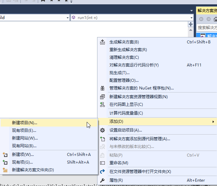The height and width of the screenshot is (186, 217).
Task: Select 新建项(W)... entry
Action: [49, 155]
